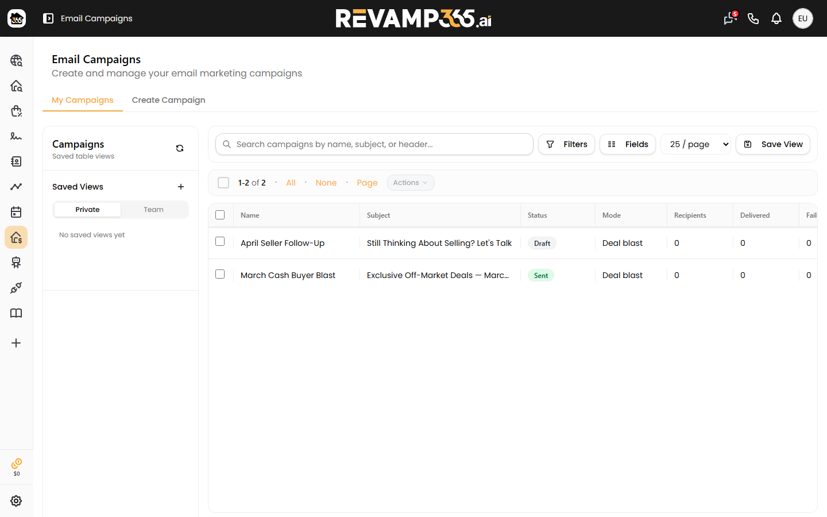Open the robot AI sidebar icon
Viewport: 827px width, 517px height.
tap(16, 263)
